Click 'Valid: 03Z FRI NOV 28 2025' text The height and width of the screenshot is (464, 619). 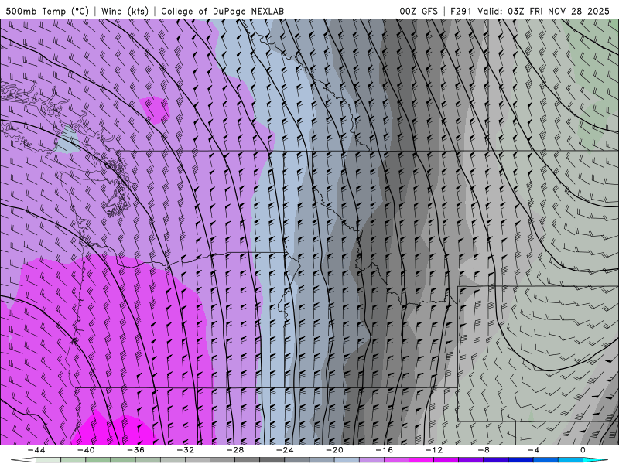(x=544, y=11)
